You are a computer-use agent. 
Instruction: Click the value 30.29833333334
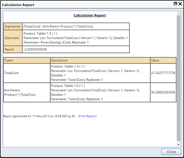click(x=163, y=92)
